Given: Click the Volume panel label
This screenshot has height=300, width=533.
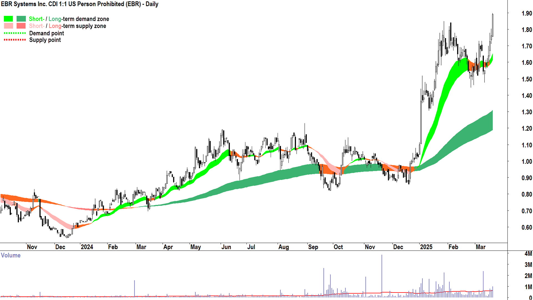Looking at the screenshot, I should [x=11, y=255].
